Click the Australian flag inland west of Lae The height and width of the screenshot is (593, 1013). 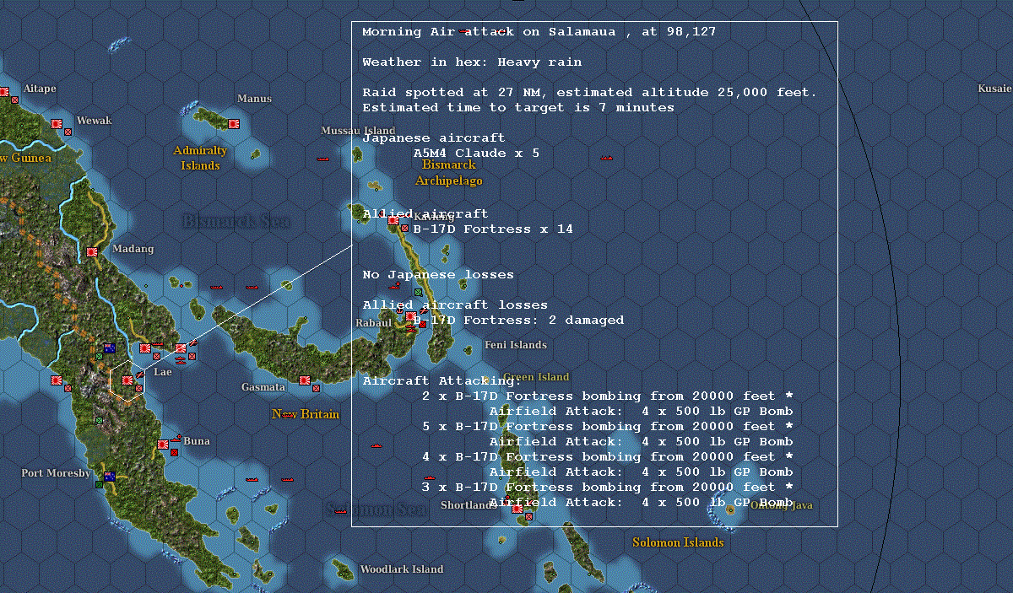(x=109, y=348)
